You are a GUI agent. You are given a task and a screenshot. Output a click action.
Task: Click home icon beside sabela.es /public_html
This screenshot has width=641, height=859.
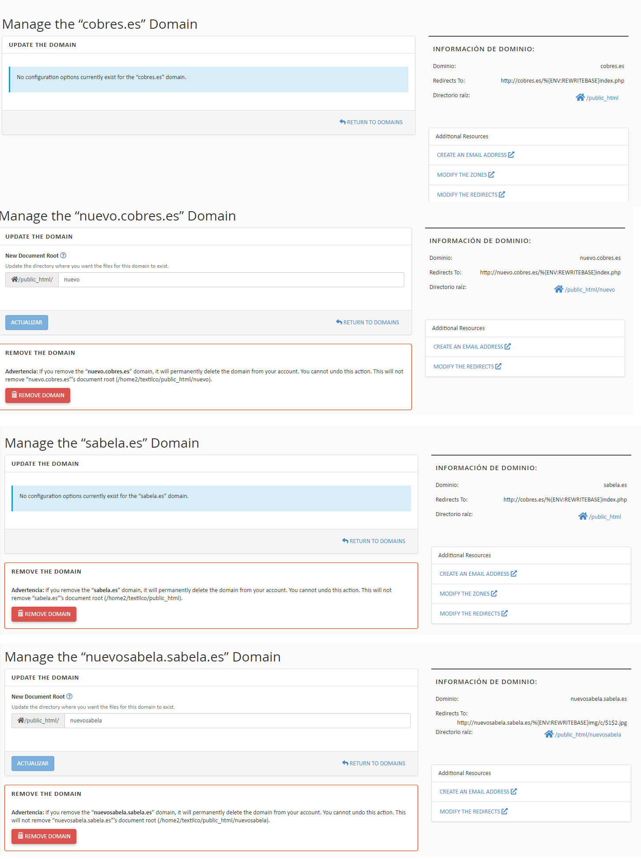point(583,516)
